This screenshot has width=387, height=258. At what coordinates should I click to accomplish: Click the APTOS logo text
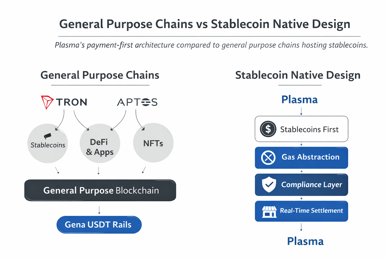click(137, 102)
